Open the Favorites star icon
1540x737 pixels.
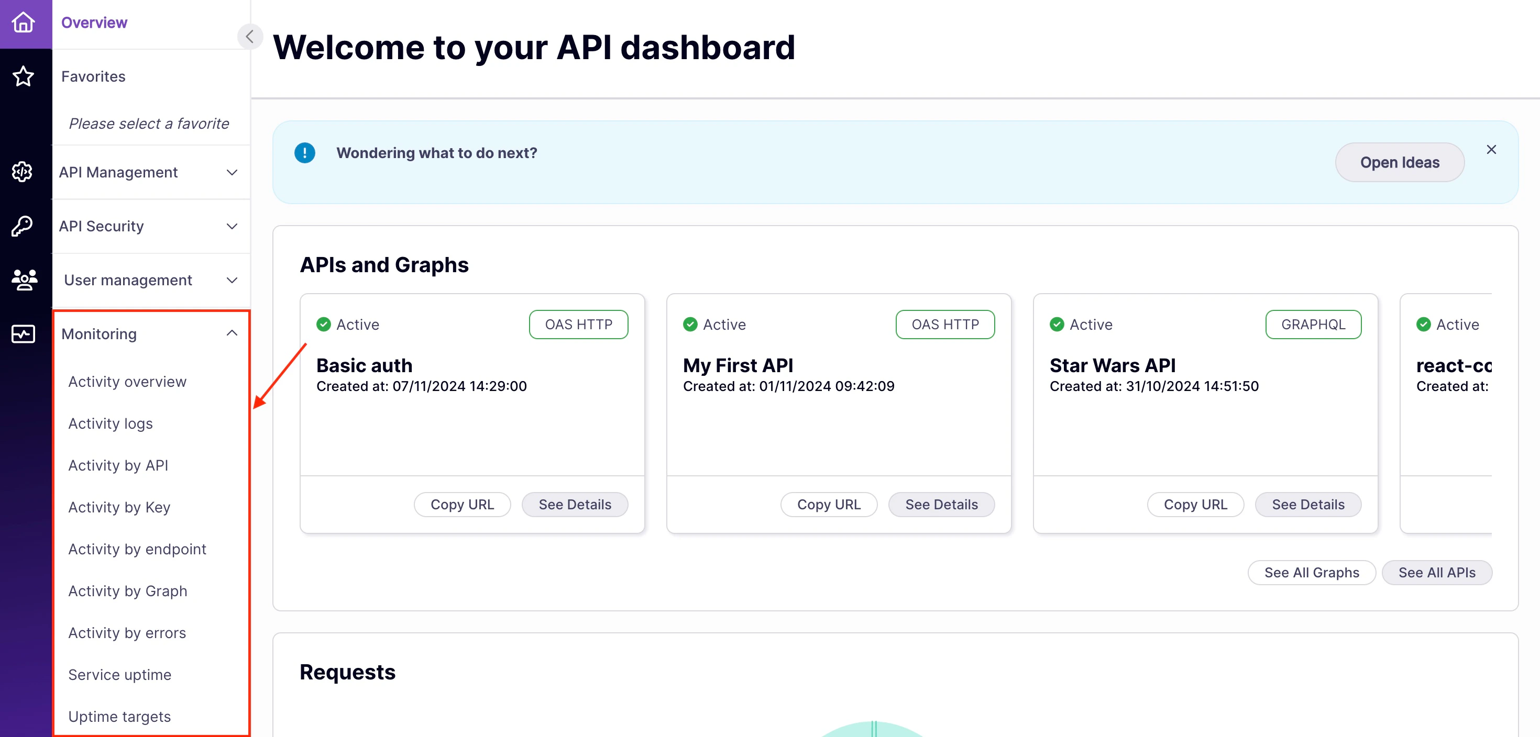click(24, 76)
